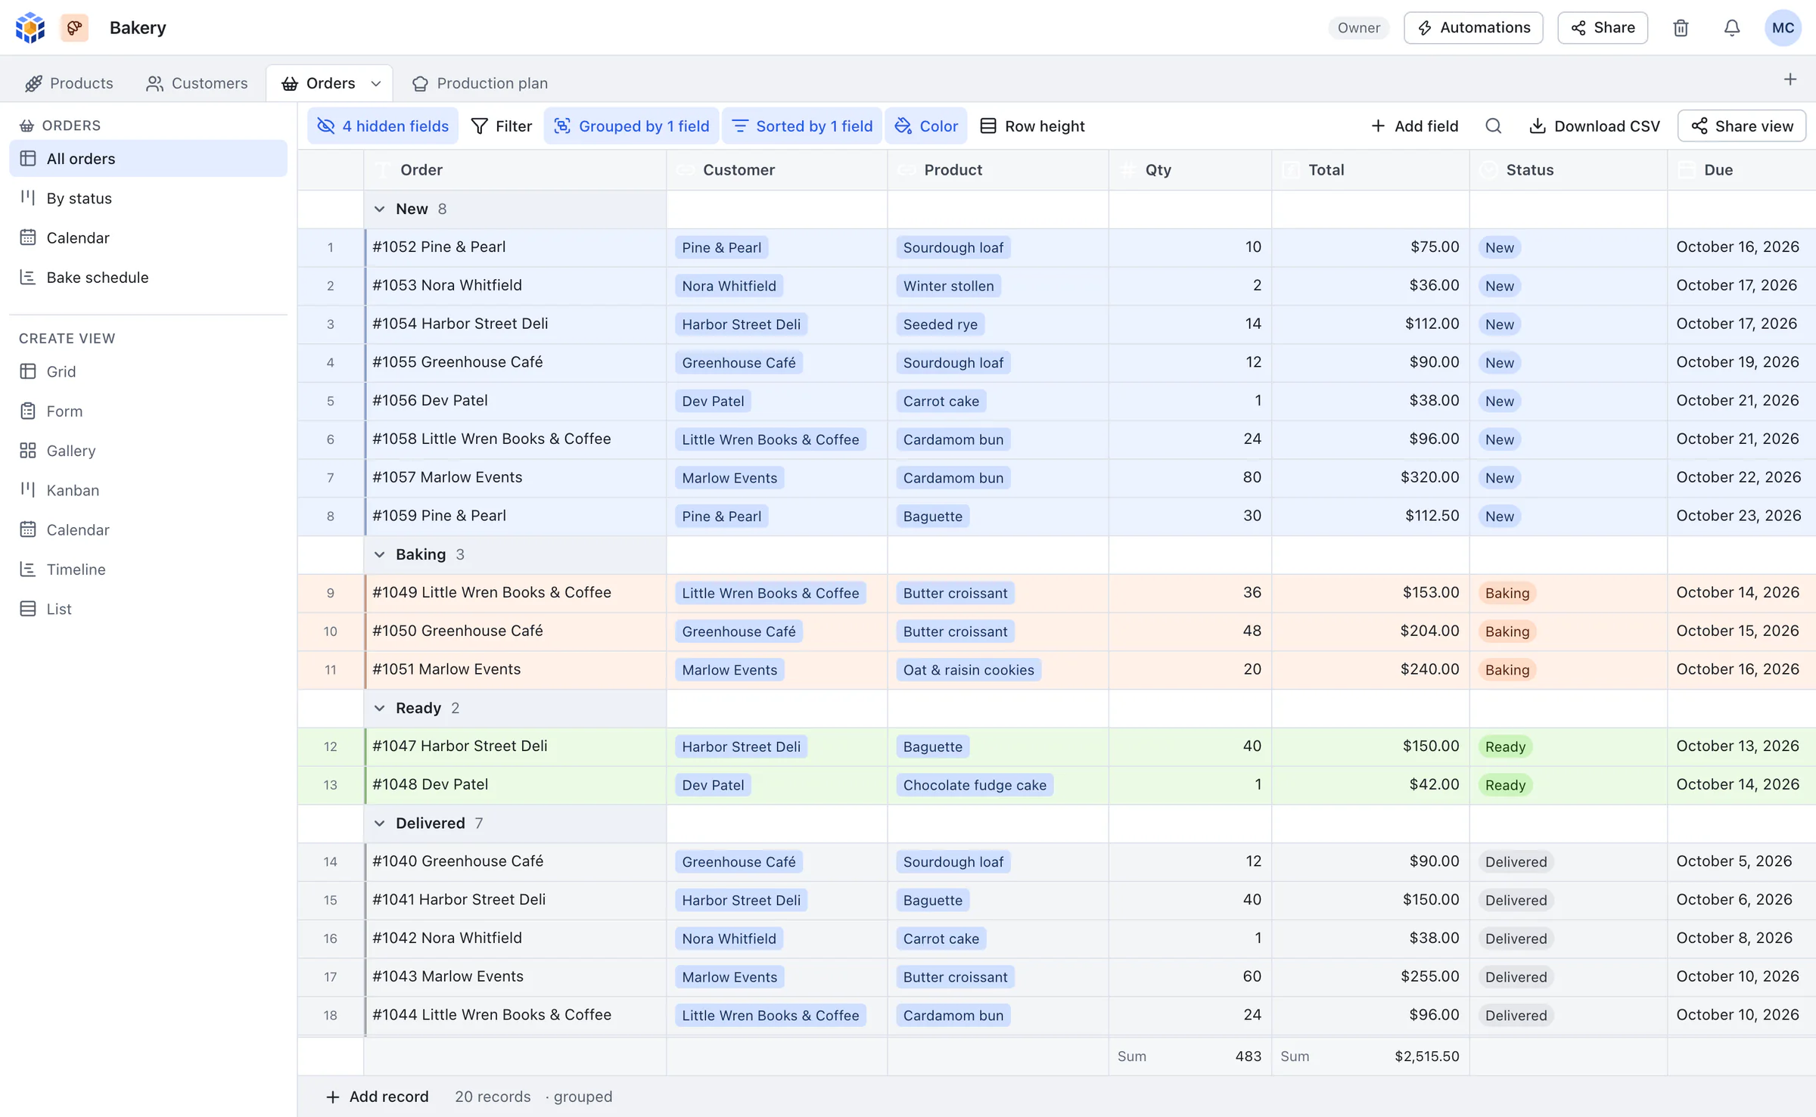Open Grouped by 1 field menu
This screenshot has height=1117, width=1816.
(631, 126)
